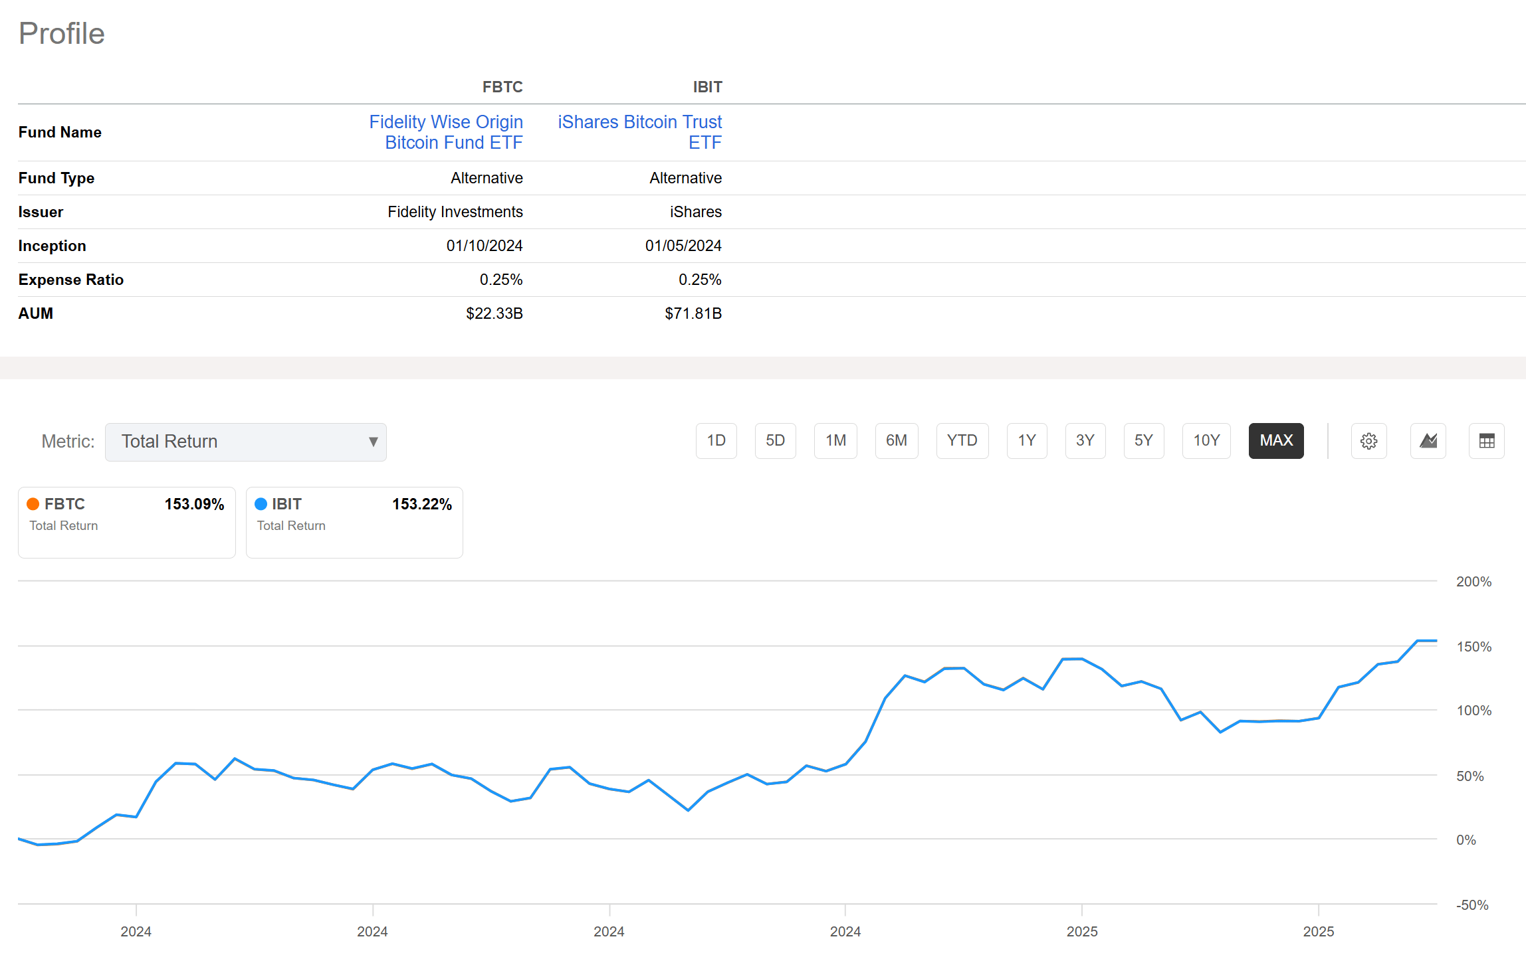Image resolution: width=1526 pixels, height=955 pixels.
Task: Open iShares Bitcoin Trust ETF link
Action: pos(639,132)
